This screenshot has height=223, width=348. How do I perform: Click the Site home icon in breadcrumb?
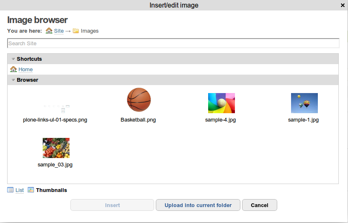tap(49, 31)
